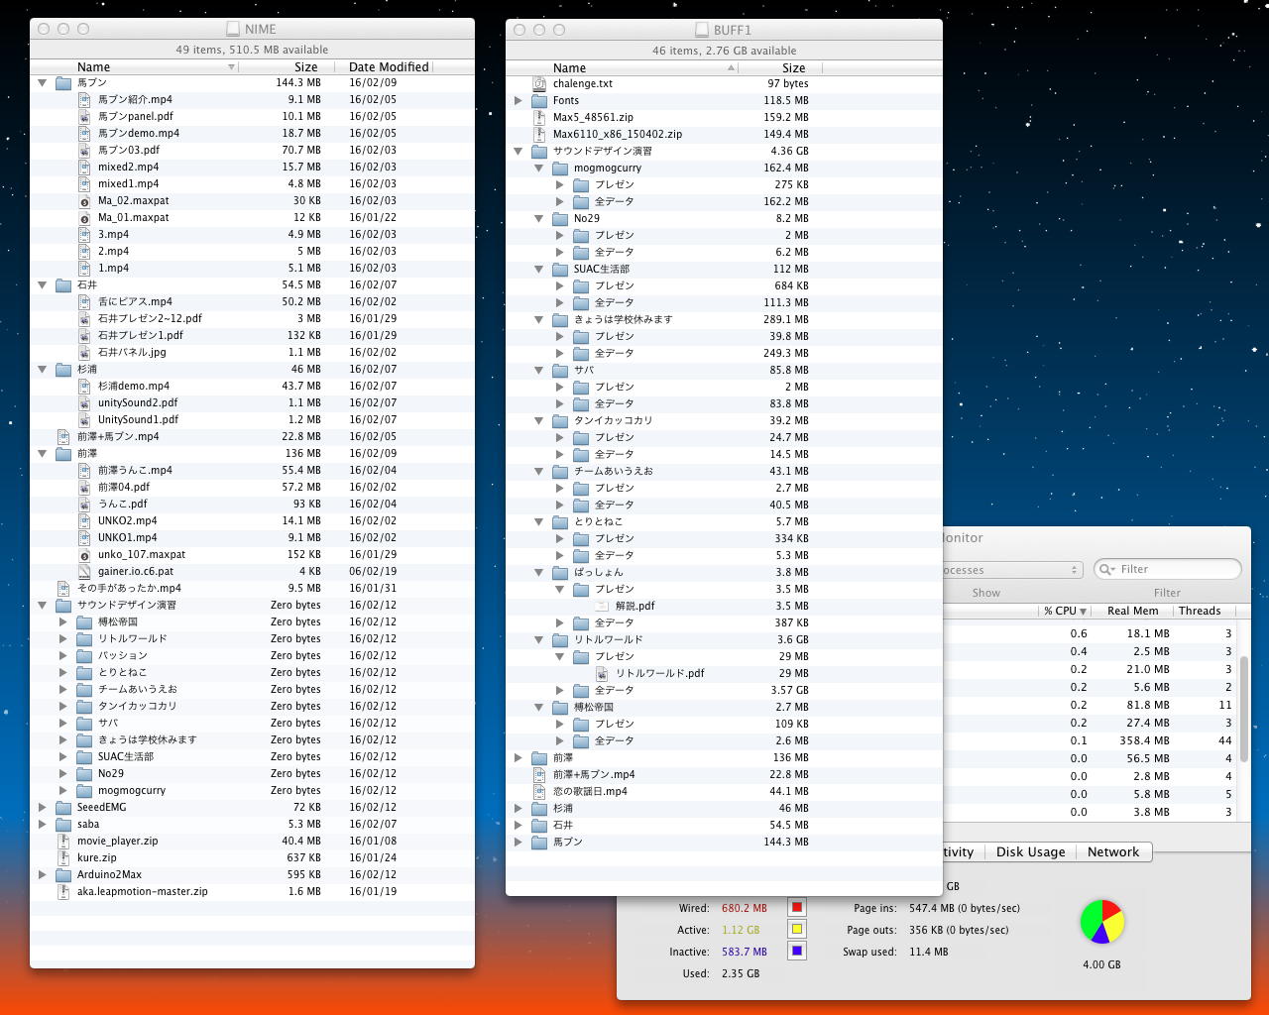Image resolution: width=1269 pixels, height=1015 pixels.
Task: Collapse サウンドデザイン演習 folder in BUFF1
Action: (519, 151)
